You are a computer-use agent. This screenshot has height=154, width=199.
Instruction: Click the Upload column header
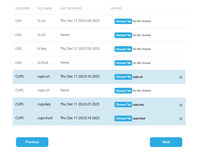click(x=116, y=8)
